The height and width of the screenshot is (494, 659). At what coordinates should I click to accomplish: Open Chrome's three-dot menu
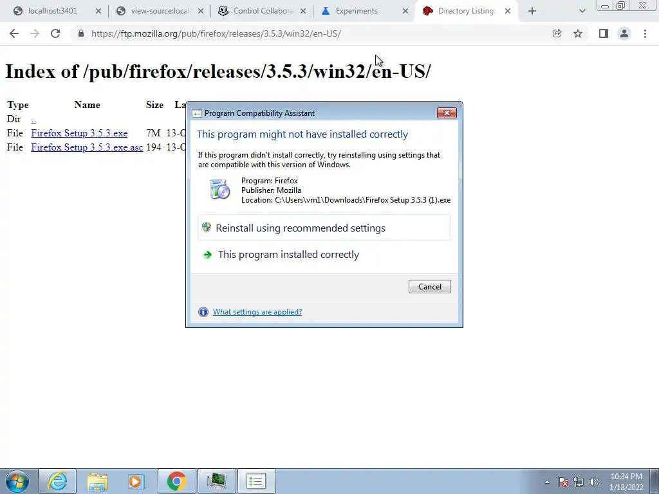(645, 33)
